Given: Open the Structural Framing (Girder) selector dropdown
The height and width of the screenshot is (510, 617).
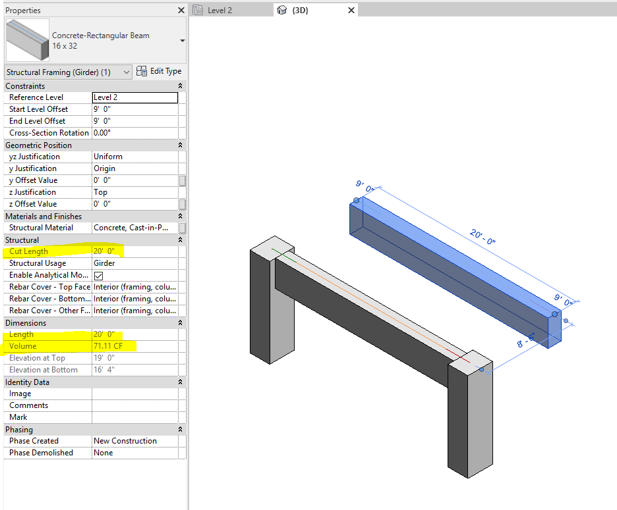Looking at the screenshot, I should pos(128,72).
